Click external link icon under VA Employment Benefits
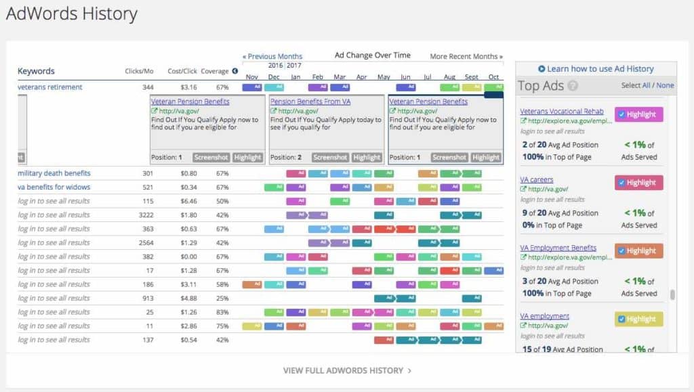 [x=523, y=257]
